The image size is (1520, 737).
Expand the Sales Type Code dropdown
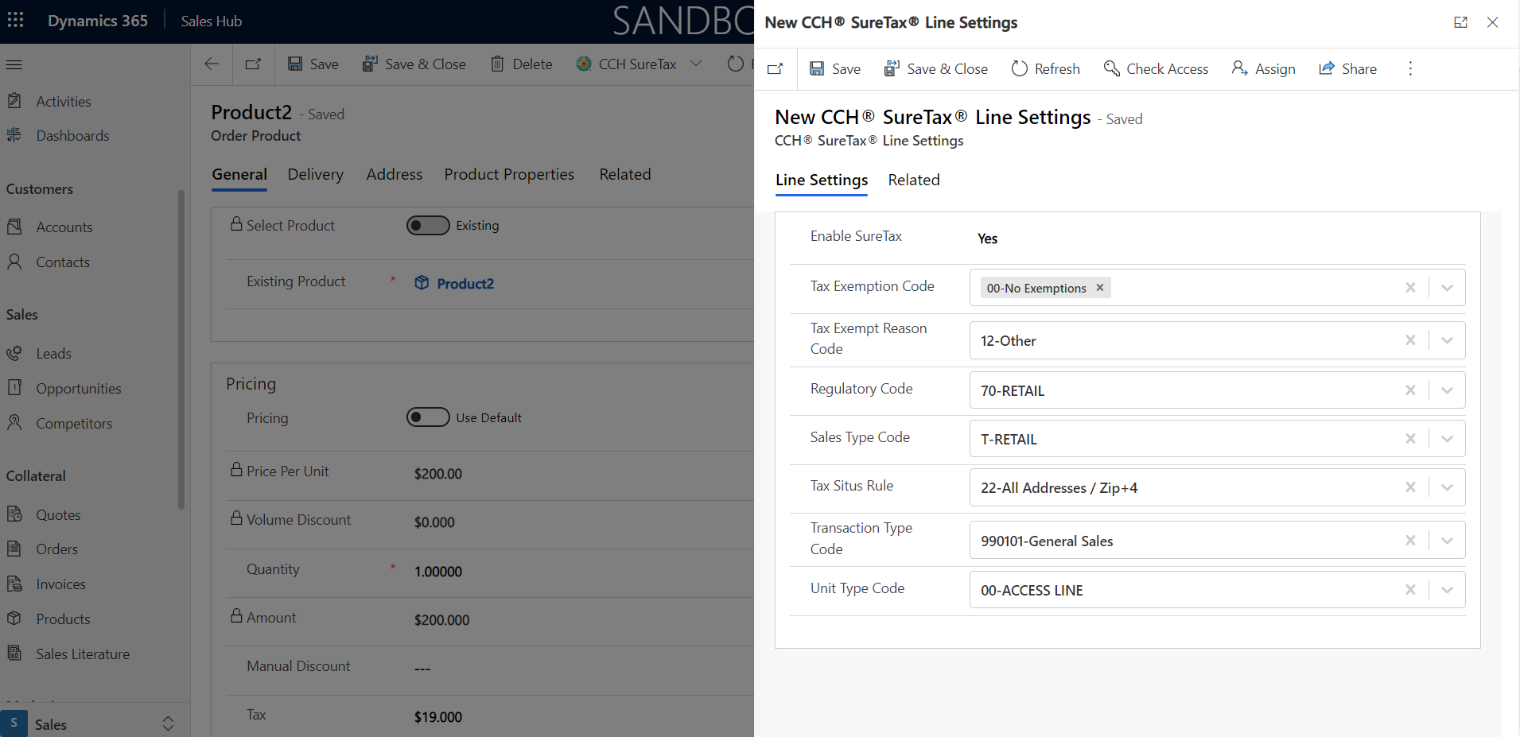point(1447,439)
